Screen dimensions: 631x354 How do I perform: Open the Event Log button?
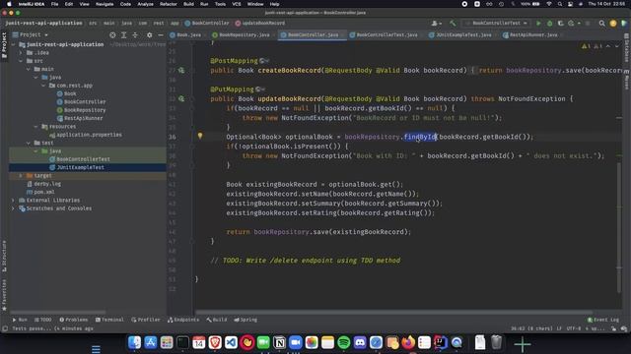pyautogui.click(x=602, y=320)
